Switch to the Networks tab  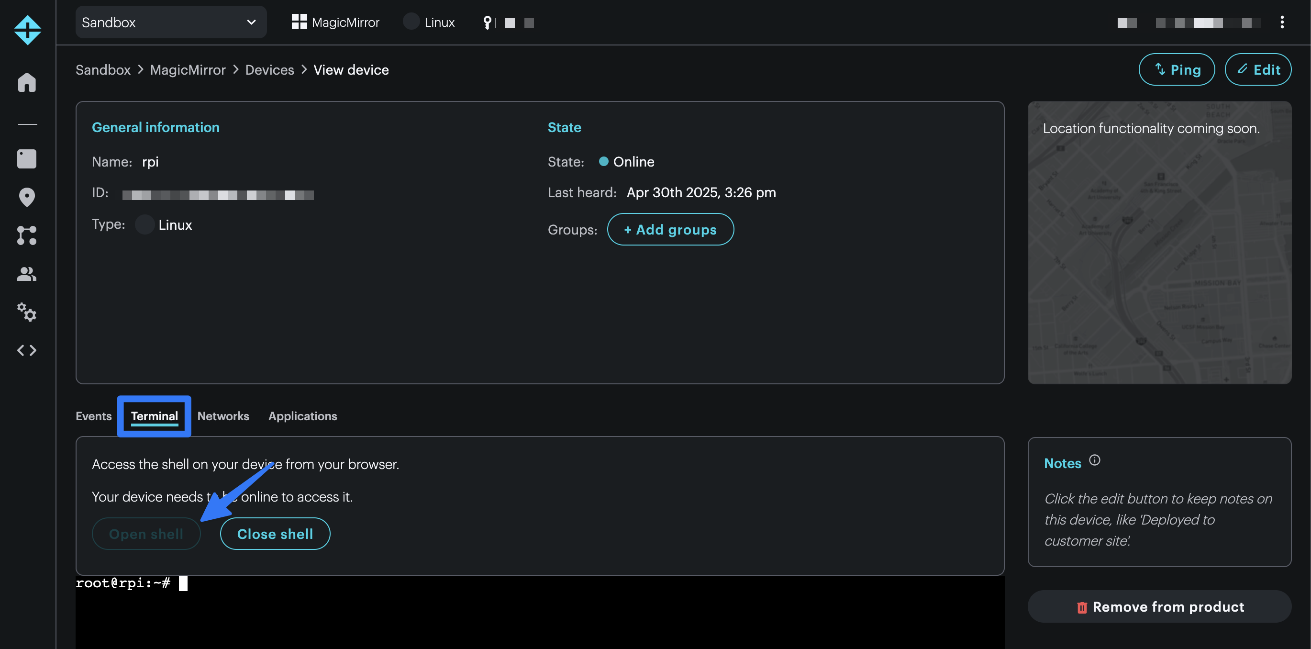click(223, 416)
